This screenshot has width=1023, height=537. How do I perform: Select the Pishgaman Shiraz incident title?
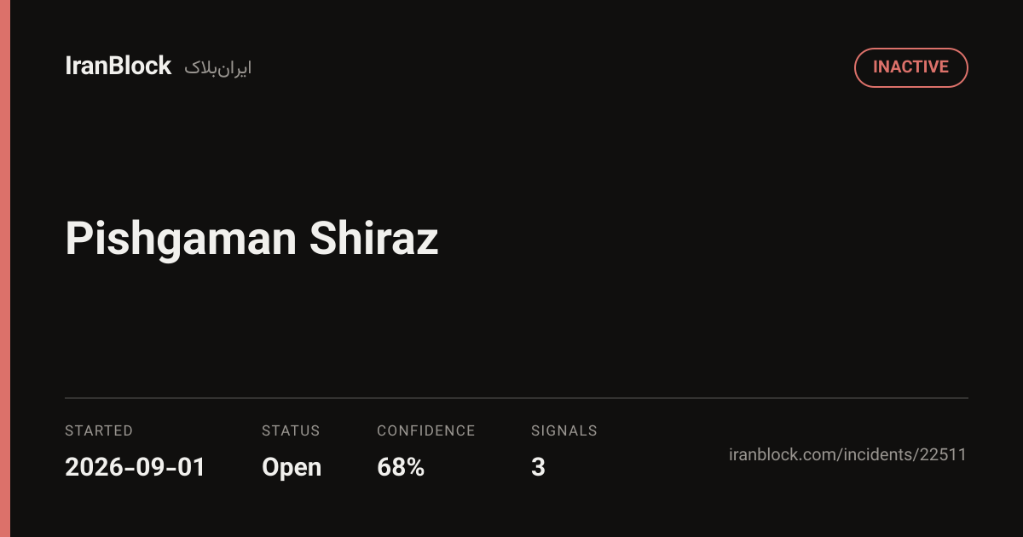tap(251, 240)
